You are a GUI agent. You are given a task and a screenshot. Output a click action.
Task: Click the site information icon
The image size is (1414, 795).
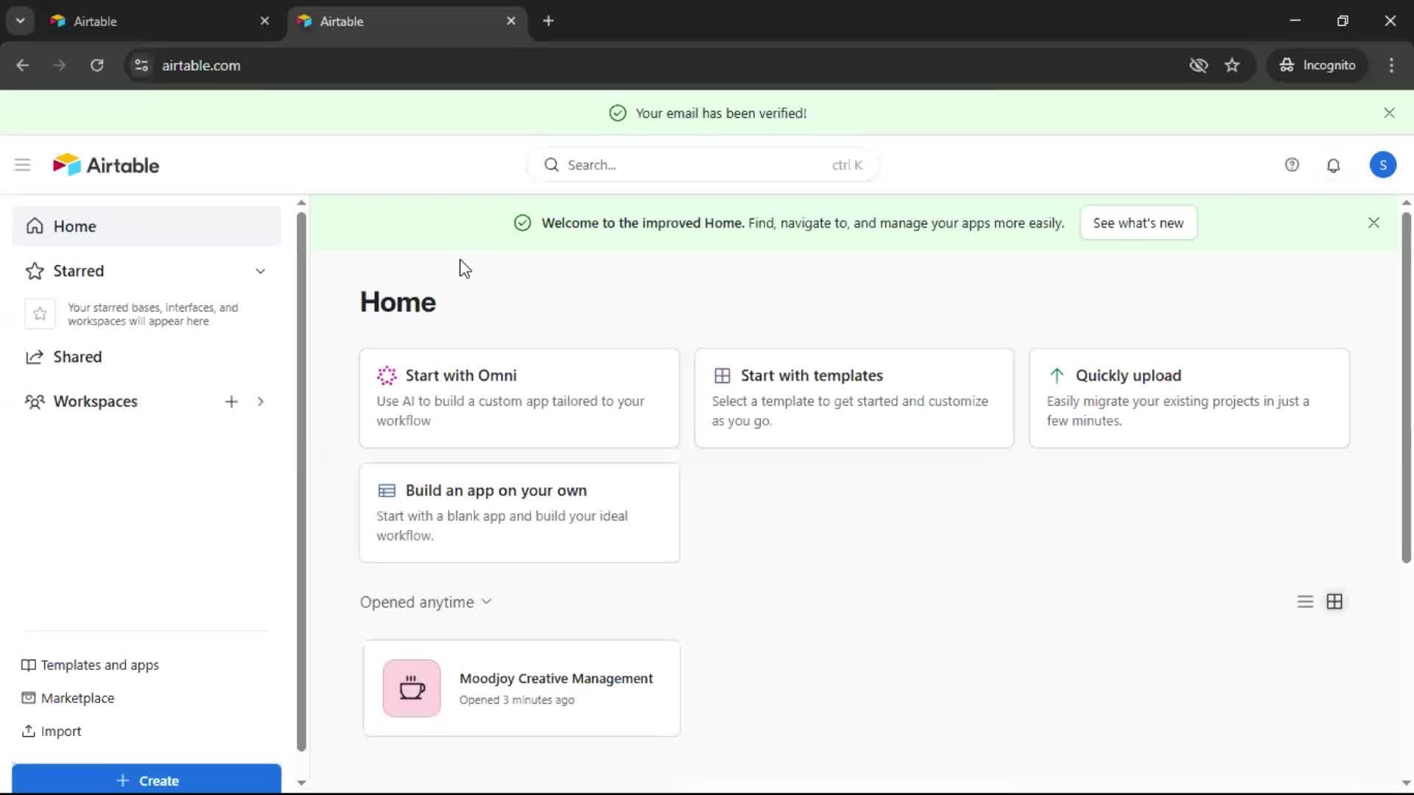tap(141, 66)
